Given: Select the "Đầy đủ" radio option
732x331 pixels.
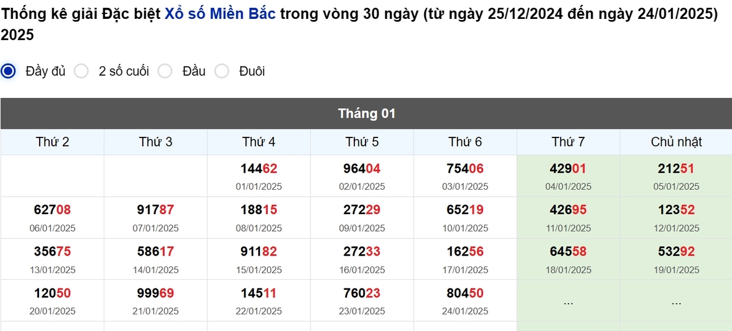Looking at the screenshot, I should pyautogui.click(x=9, y=71).
